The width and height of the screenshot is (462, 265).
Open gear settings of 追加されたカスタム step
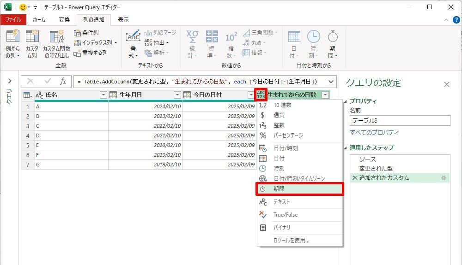(x=444, y=178)
